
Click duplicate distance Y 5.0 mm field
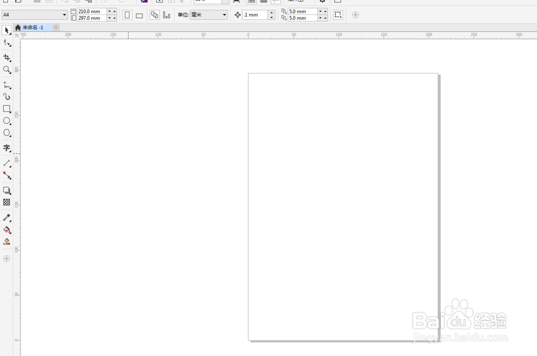coord(302,18)
